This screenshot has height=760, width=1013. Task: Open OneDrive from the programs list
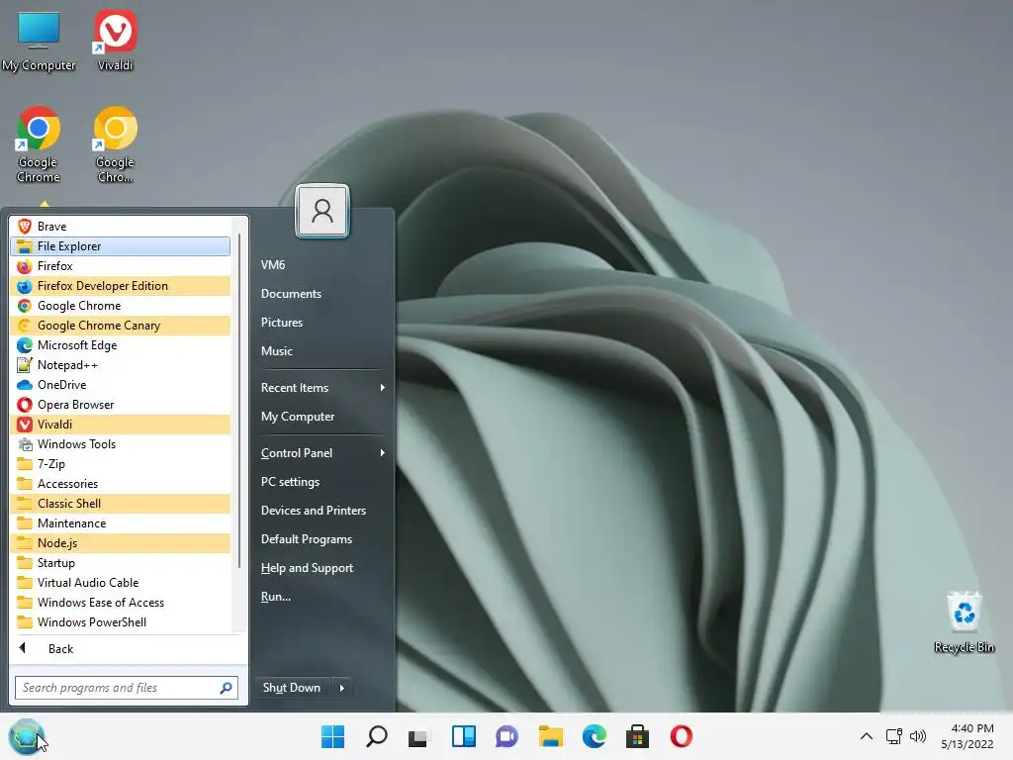pyautogui.click(x=120, y=385)
